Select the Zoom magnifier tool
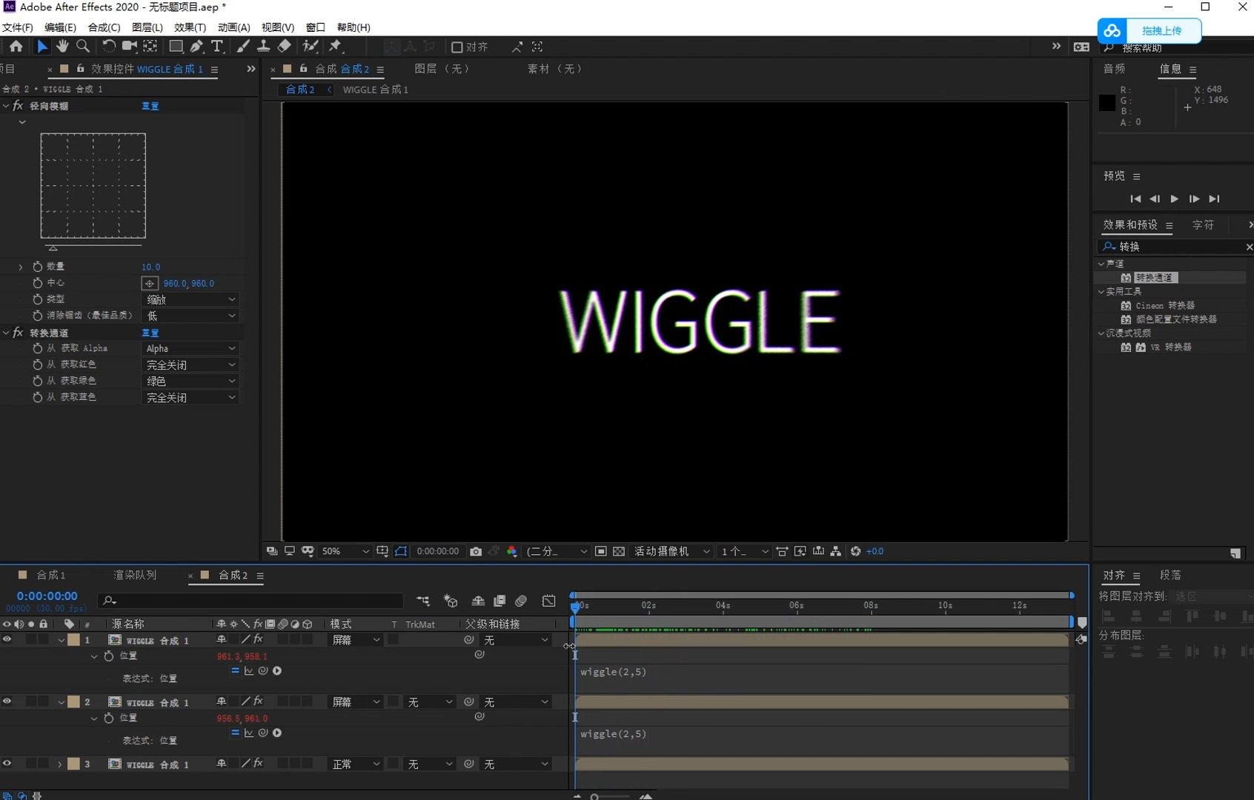The height and width of the screenshot is (800, 1254). pyautogui.click(x=83, y=47)
